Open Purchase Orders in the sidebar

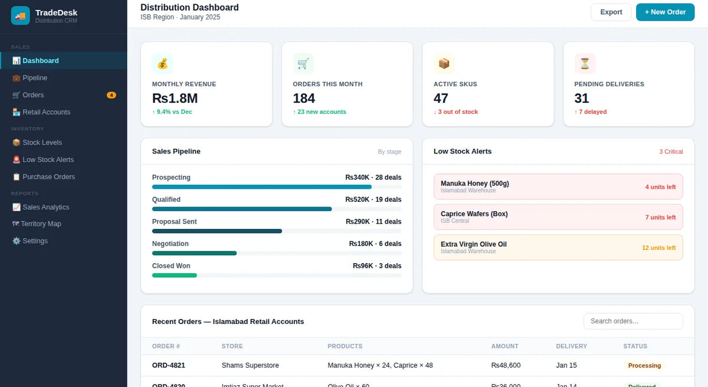[x=64, y=176]
